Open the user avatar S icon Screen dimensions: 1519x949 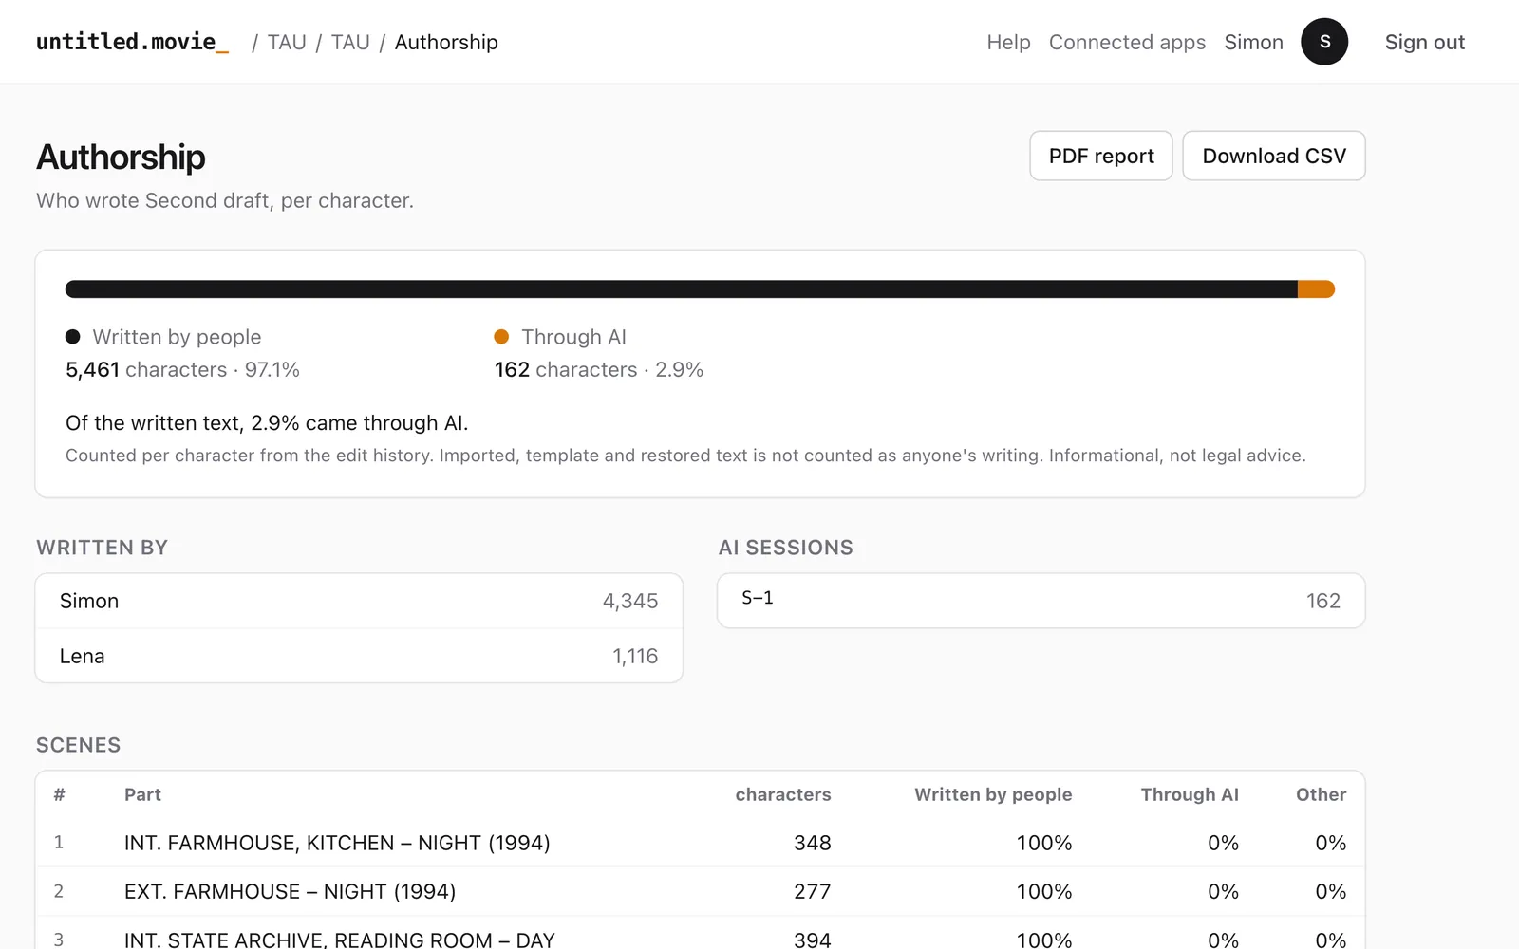(1324, 42)
